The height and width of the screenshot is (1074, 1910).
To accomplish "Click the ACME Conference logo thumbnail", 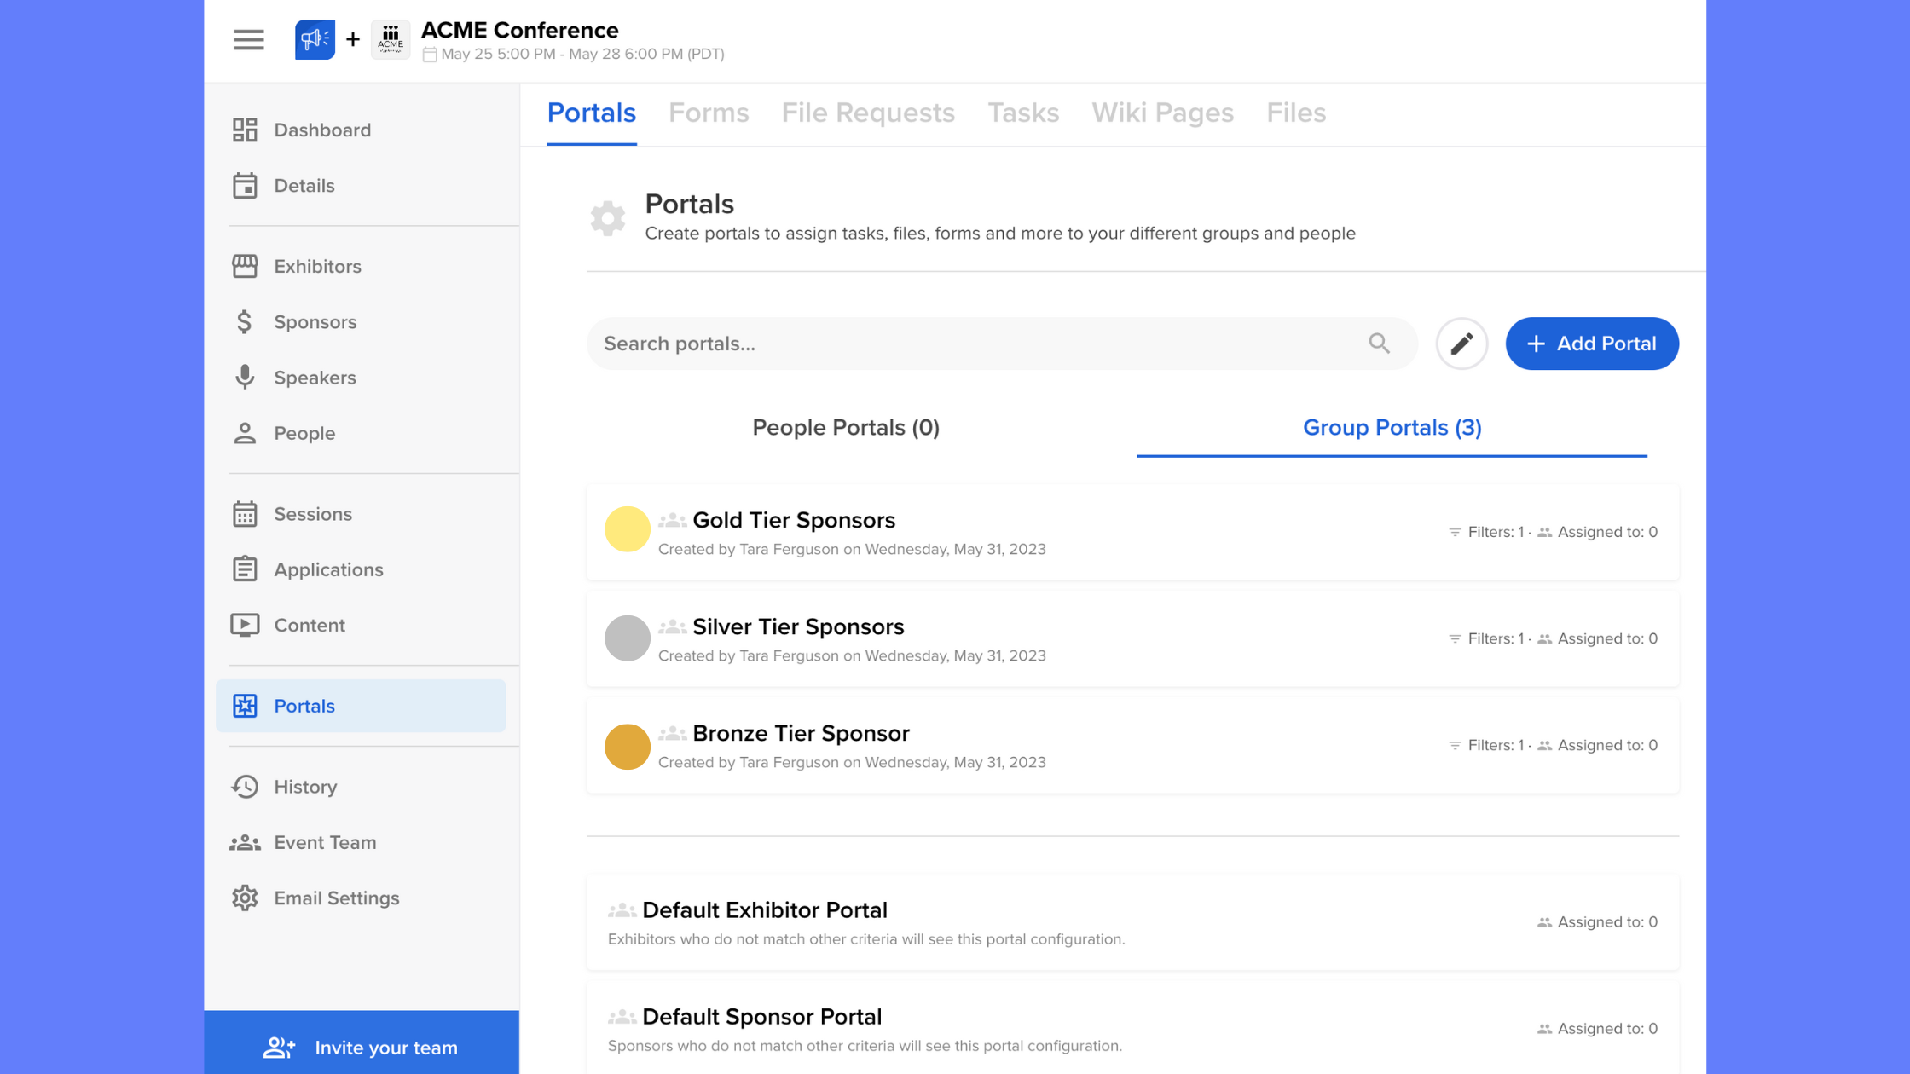I will pyautogui.click(x=390, y=39).
